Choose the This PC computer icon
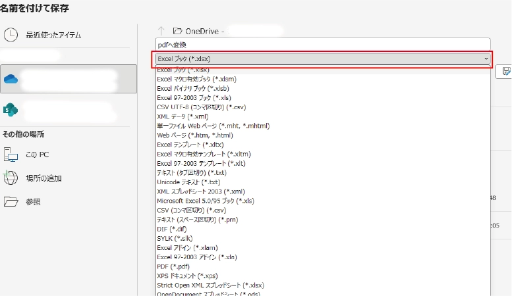This screenshot has height=296, width=512. pyautogui.click(x=11, y=155)
